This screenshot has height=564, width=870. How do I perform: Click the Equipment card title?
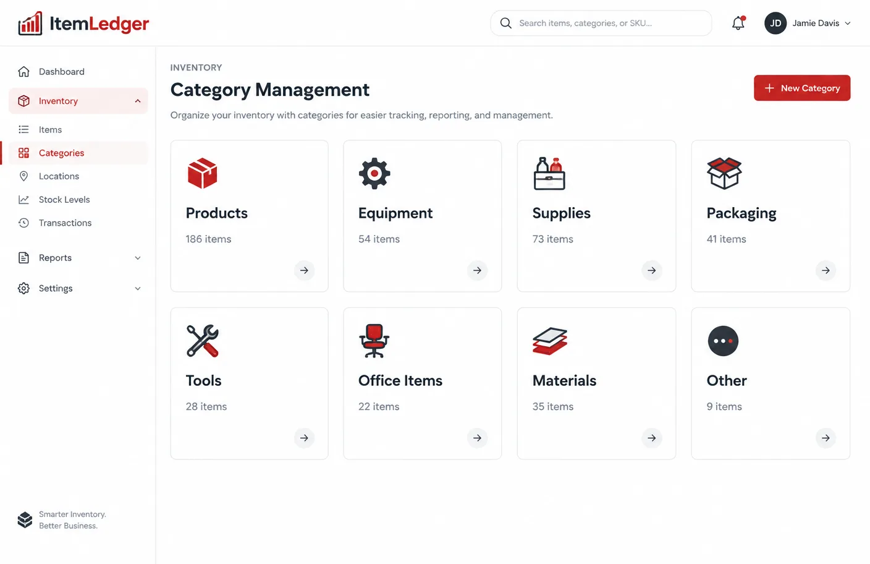tap(395, 213)
